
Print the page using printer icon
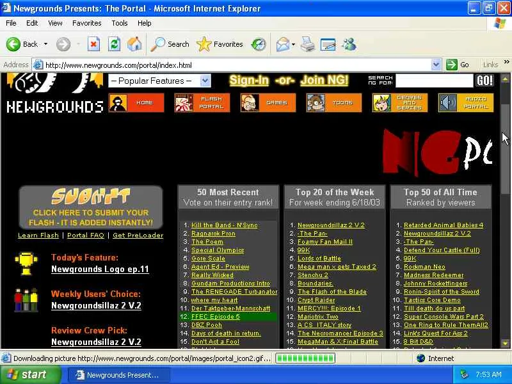pos(307,44)
